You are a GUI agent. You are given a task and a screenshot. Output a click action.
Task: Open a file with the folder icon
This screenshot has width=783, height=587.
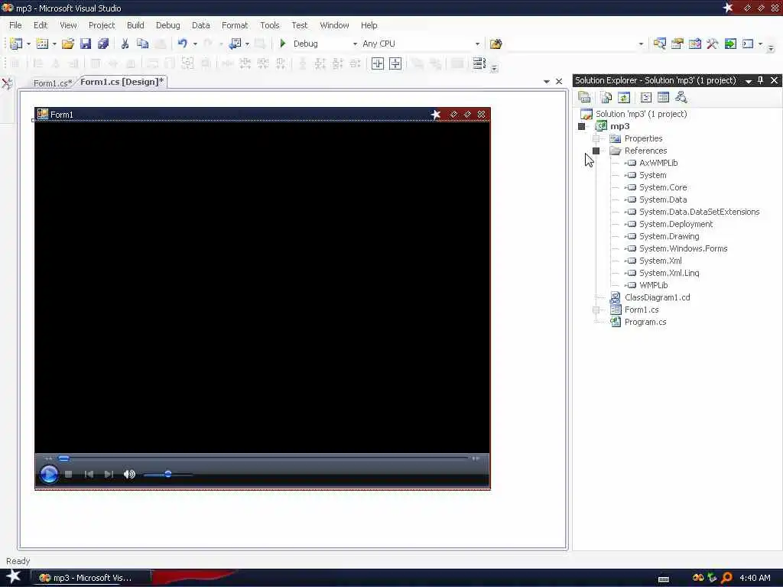pyautogui.click(x=68, y=44)
